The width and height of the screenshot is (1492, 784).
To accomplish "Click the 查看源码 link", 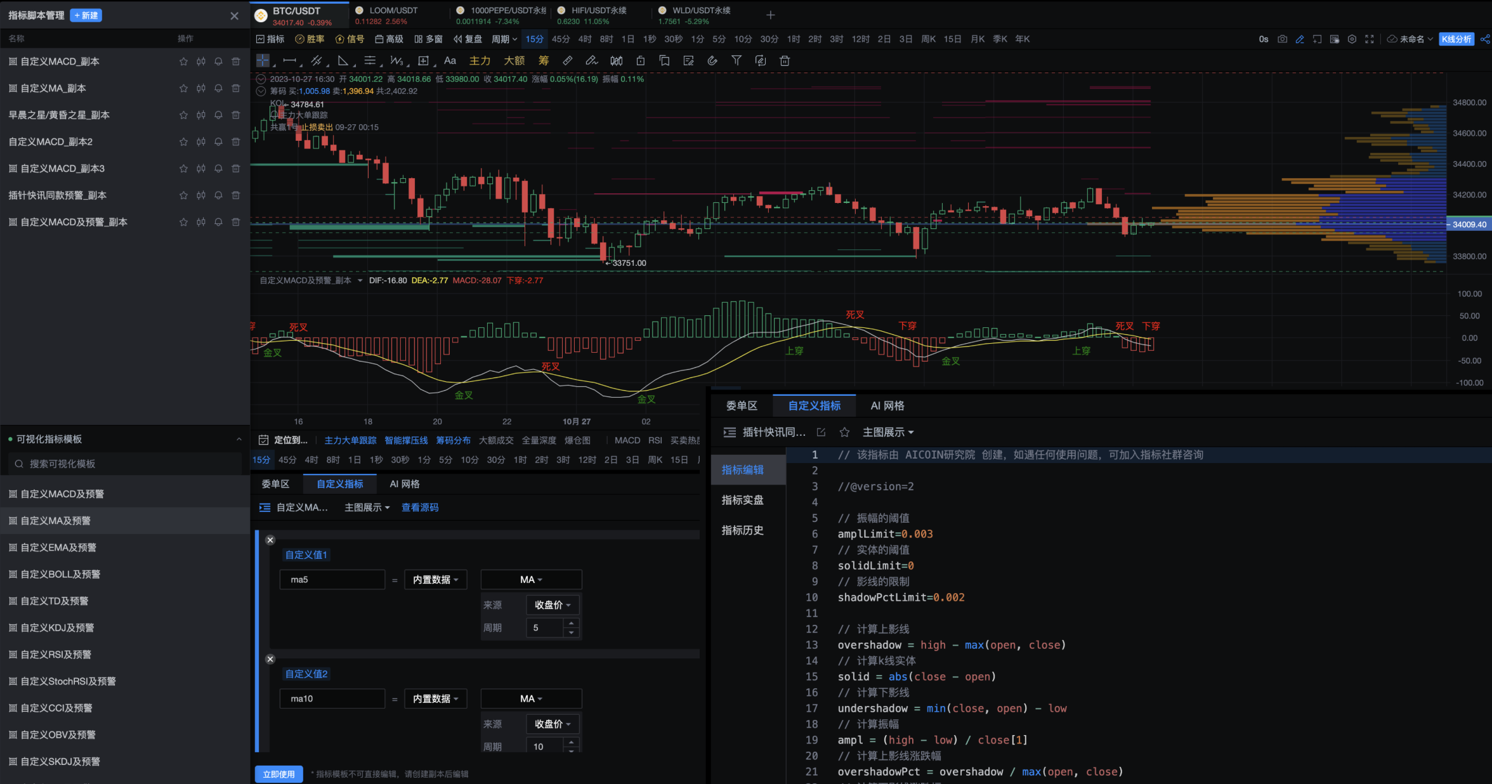I will point(420,507).
